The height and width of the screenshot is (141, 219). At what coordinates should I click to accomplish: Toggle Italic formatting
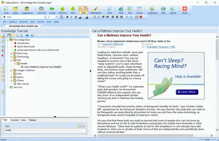72,17
